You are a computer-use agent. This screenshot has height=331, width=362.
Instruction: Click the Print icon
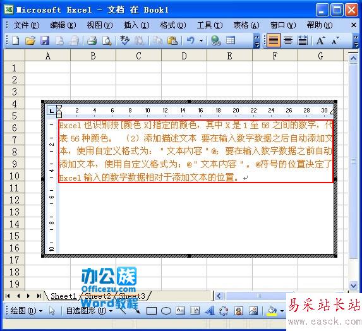pos(92,41)
